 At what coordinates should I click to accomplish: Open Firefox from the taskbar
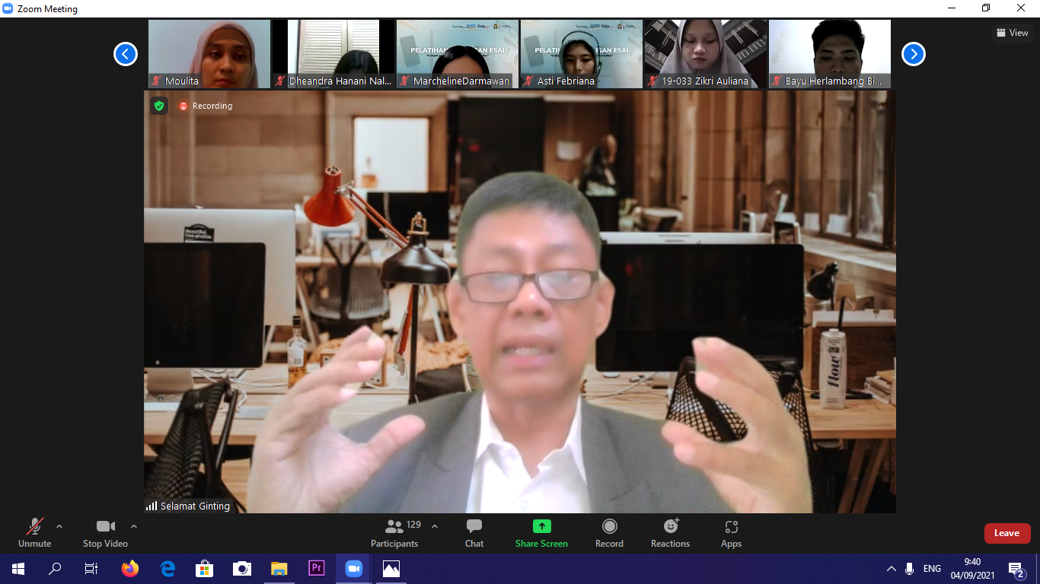click(x=130, y=568)
